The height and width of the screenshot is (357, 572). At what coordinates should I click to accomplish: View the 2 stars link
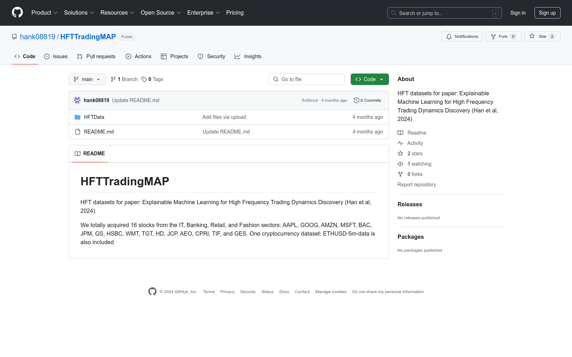(x=410, y=154)
